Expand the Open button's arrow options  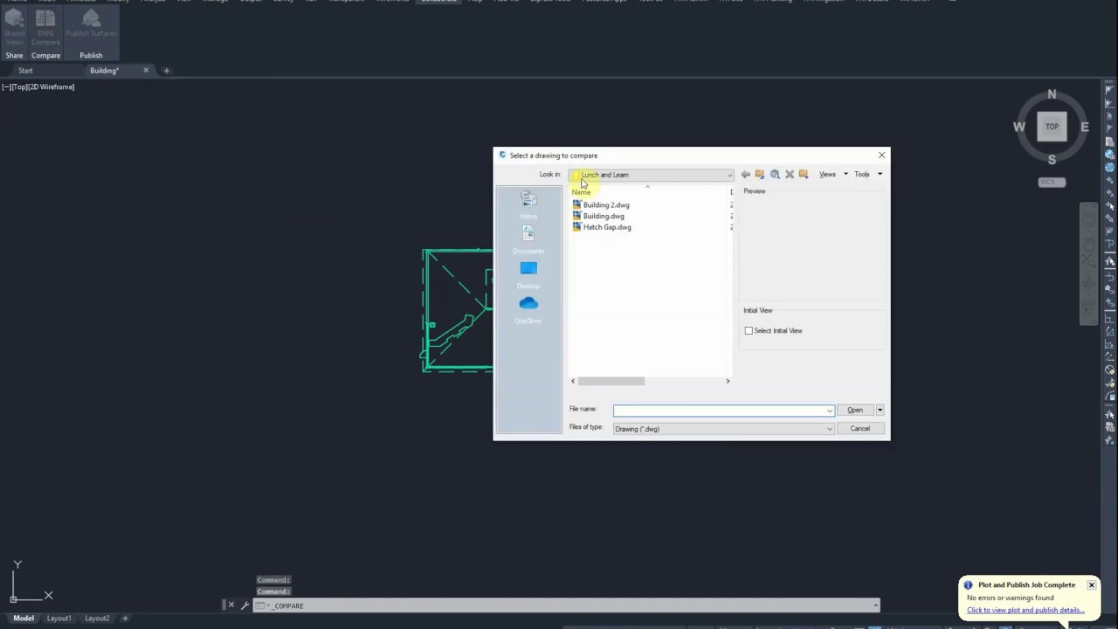(x=880, y=410)
